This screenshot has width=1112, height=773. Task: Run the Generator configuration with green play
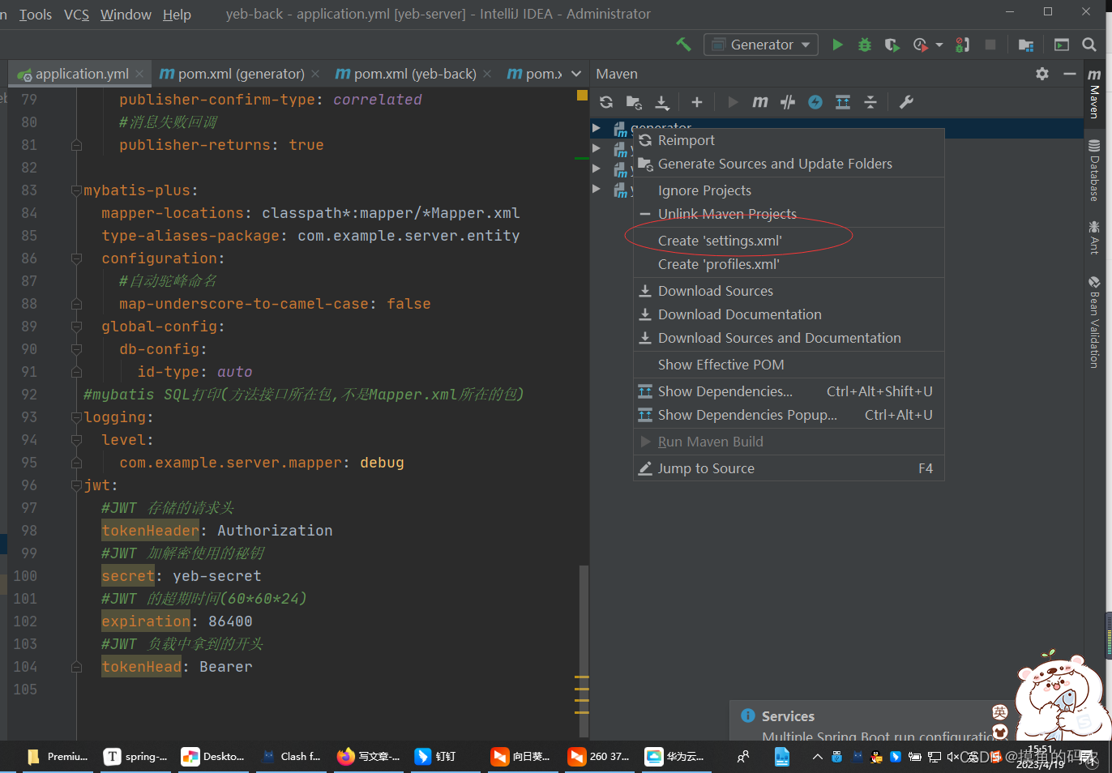pos(837,45)
